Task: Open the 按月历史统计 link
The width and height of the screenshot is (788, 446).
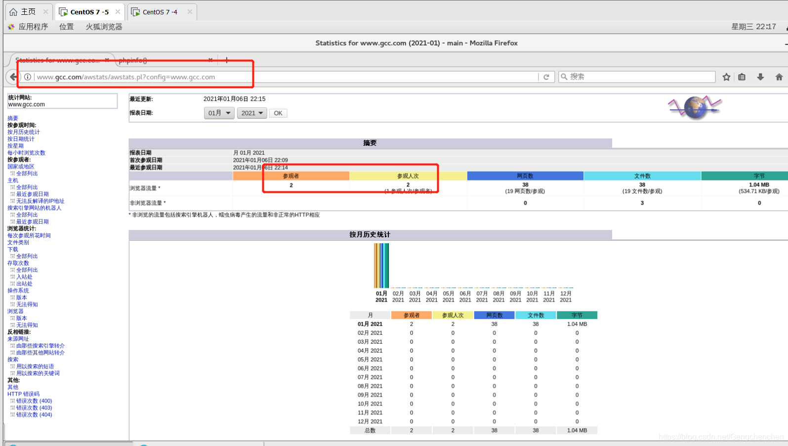Action: tap(24, 132)
